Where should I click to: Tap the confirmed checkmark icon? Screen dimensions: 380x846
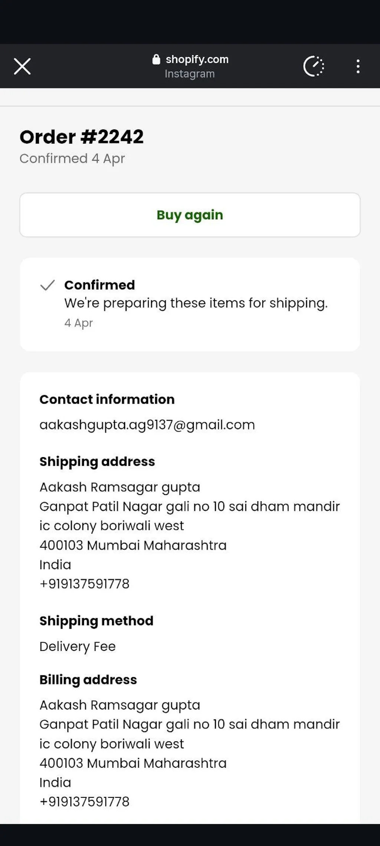(x=47, y=285)
